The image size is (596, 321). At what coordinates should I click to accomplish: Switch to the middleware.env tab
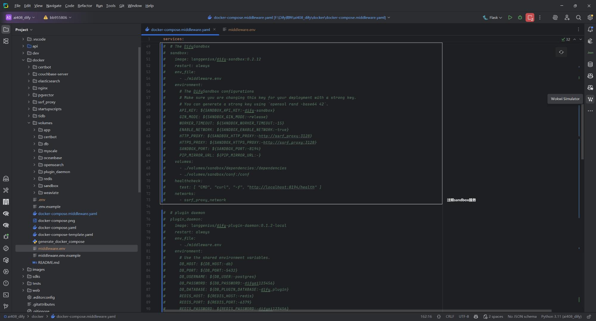[241, 29]
